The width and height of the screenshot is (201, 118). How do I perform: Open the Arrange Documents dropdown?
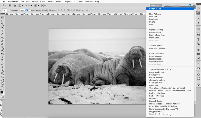pyautogui.click(x=36, y=6)
